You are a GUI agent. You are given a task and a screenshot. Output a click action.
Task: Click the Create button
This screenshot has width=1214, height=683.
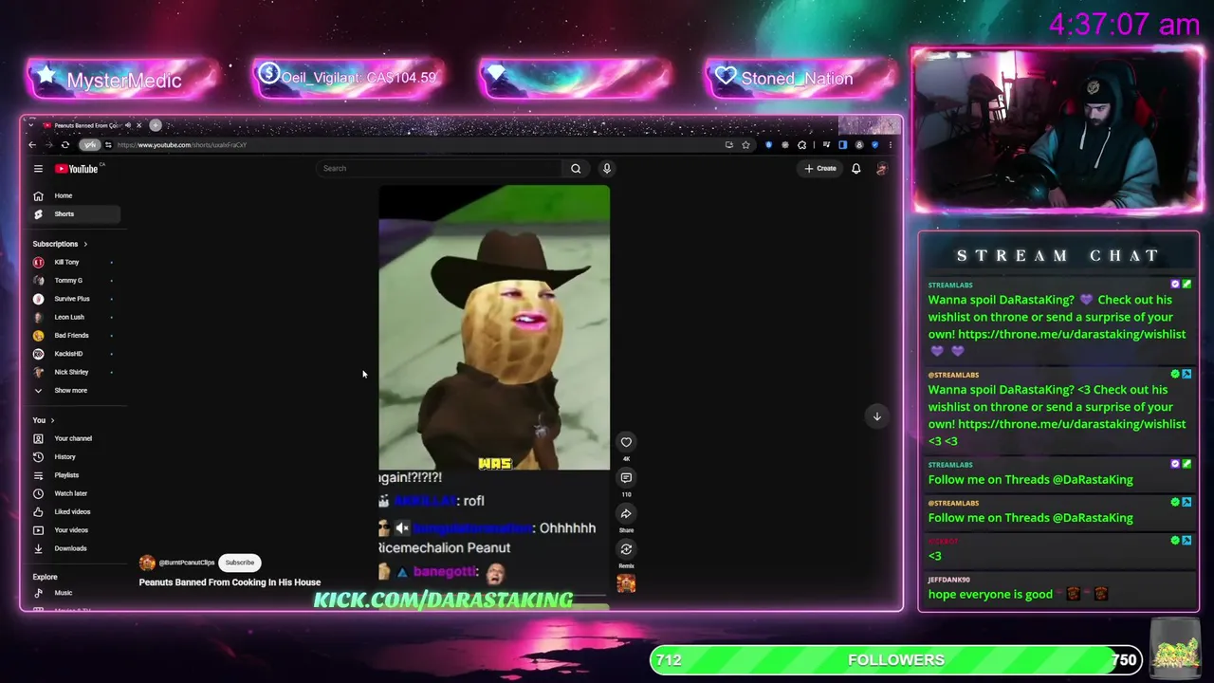coord(821,169)
